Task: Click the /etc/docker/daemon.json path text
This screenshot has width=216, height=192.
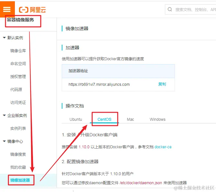Action: click(x=141, y=183)
